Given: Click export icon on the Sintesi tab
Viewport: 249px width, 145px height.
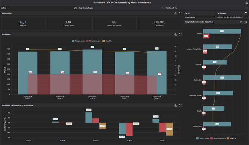Looking at the screenshot, I should click(x=75, y=8).
